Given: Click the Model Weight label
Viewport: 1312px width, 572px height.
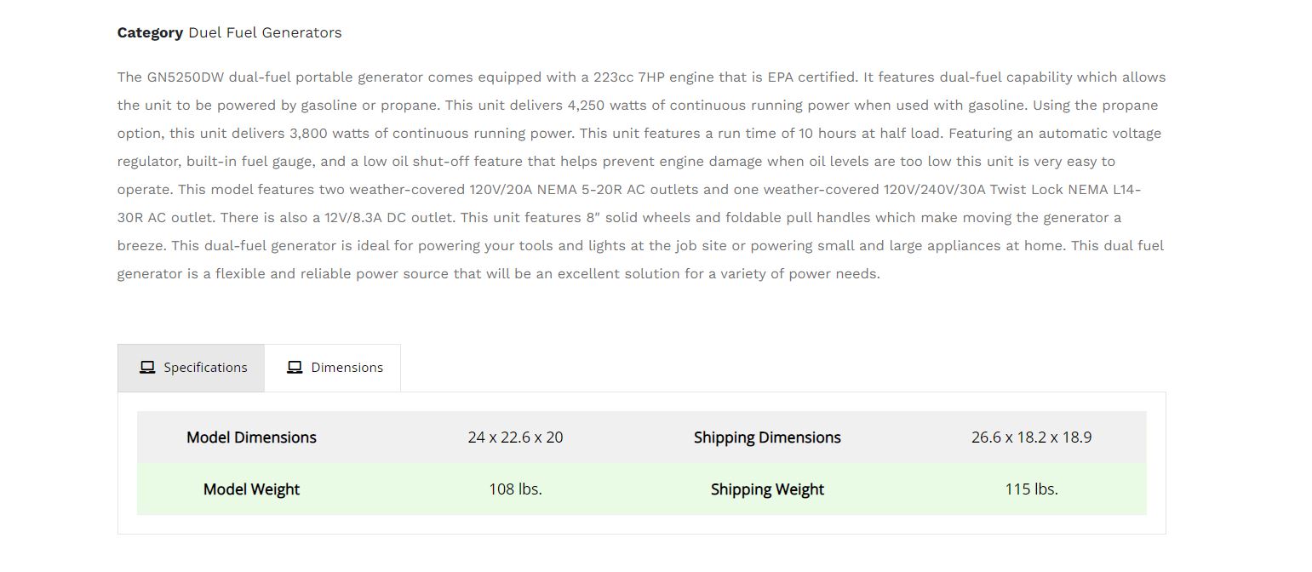Looking at the screenshot, I should [x=251, y=489].
